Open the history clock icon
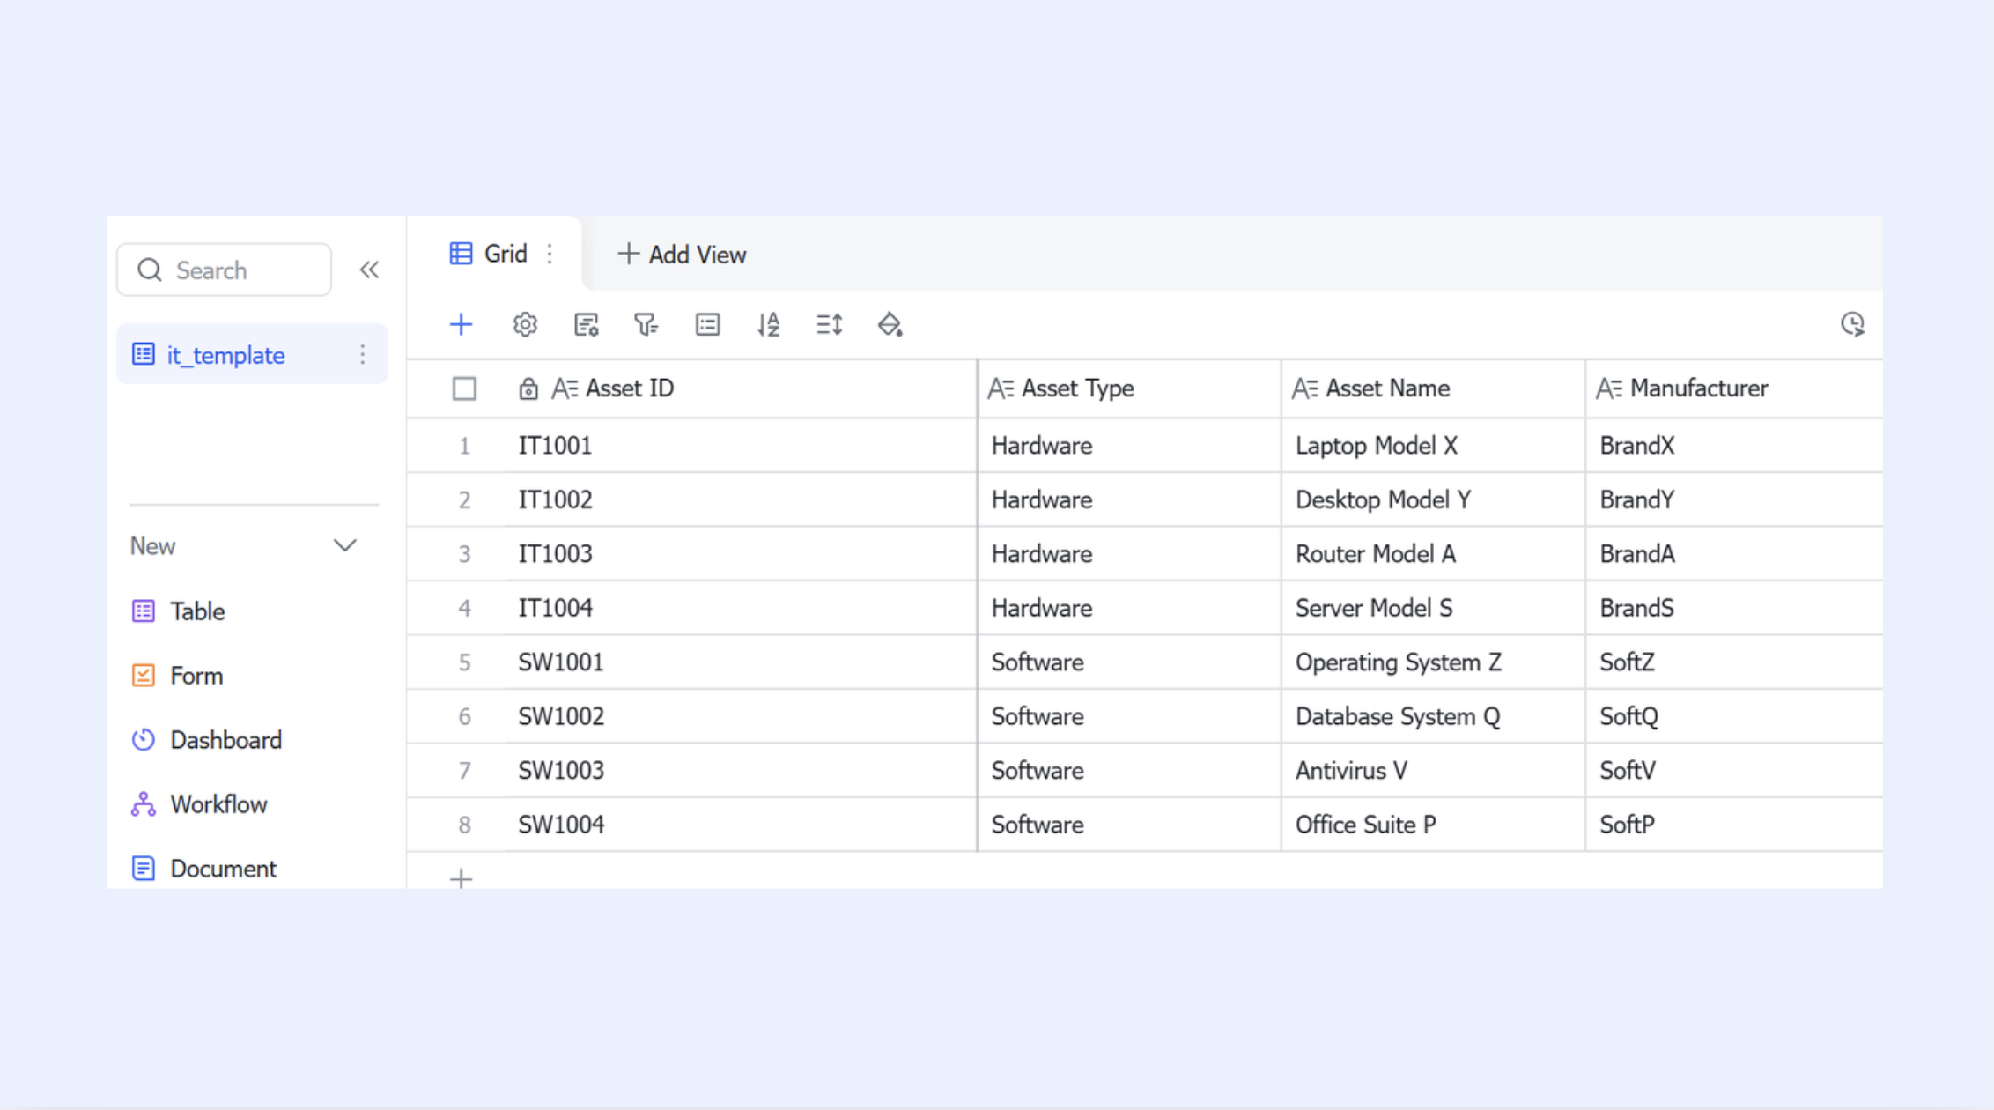The height and width of the screenshot is (1110, 1994). tap(1852, 324)
